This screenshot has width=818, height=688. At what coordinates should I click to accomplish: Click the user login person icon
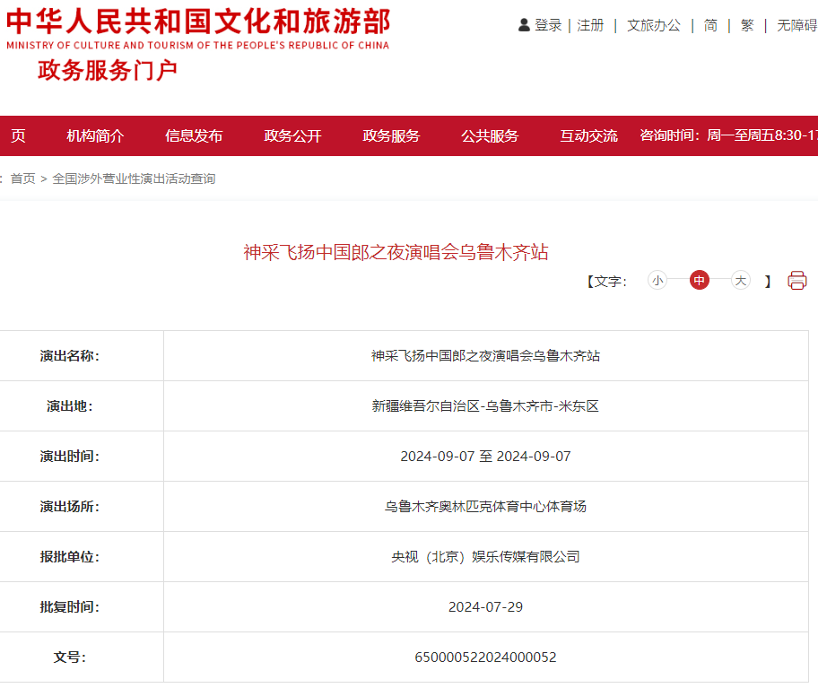pyautogui.click(x=521, y=24)
